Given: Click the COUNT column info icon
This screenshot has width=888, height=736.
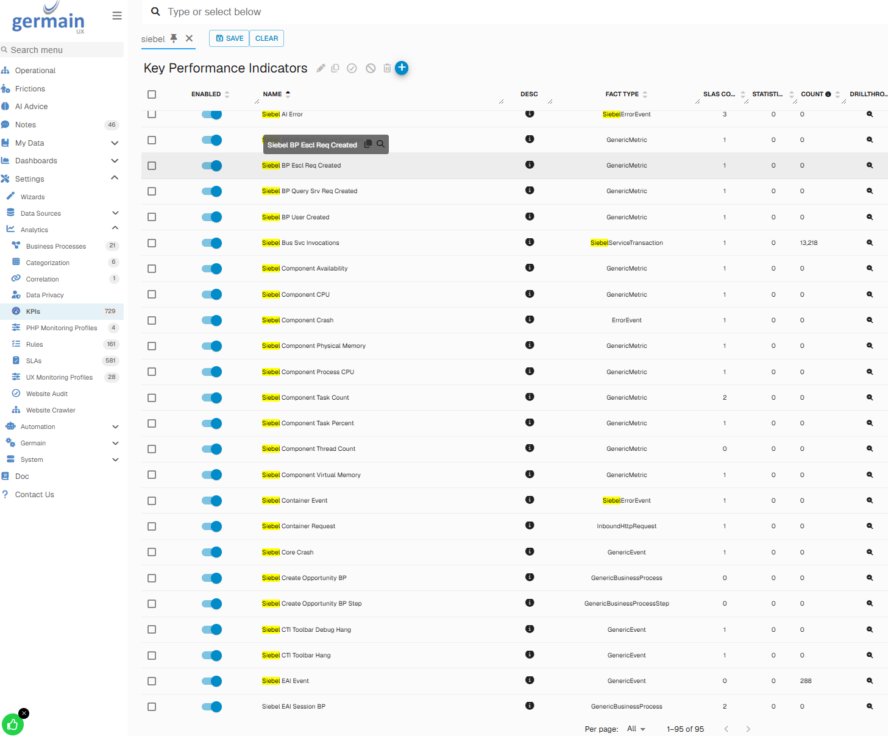Looking at the screenshot, I should [x=828, y=94].
